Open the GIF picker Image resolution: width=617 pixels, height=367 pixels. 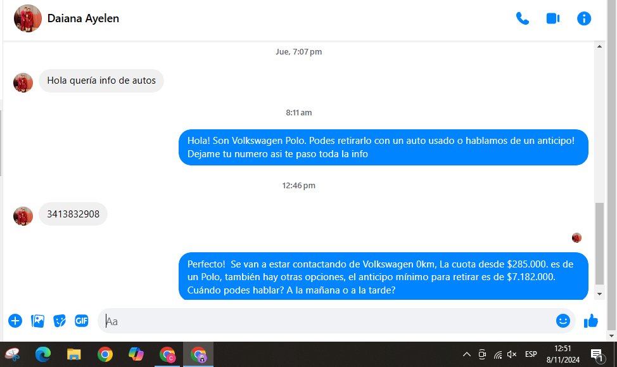(81, 321)
